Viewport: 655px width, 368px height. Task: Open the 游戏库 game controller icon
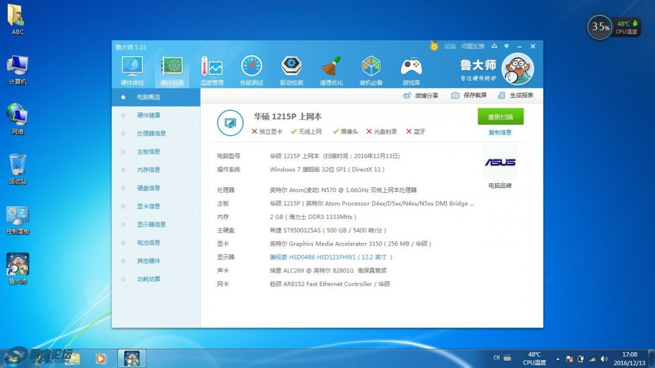pos(411,71)
